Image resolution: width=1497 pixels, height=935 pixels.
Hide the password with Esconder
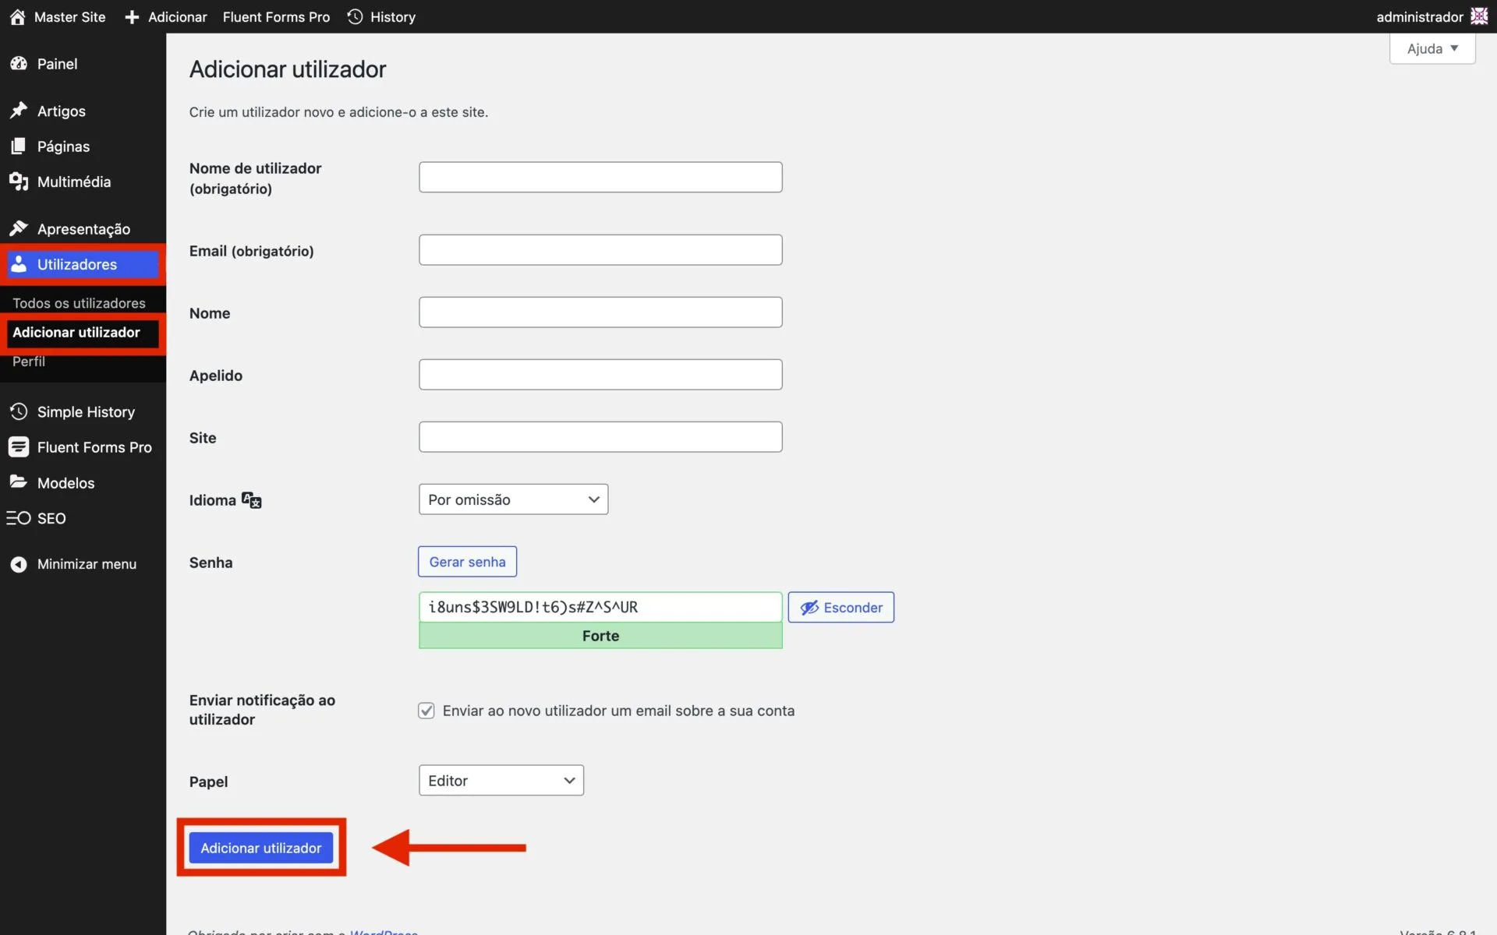tap(841, 608)
